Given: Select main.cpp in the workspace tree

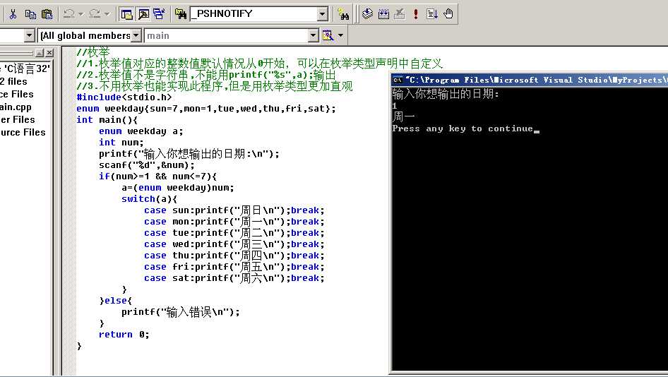Looking at the screenshot, I should point(16,107).
